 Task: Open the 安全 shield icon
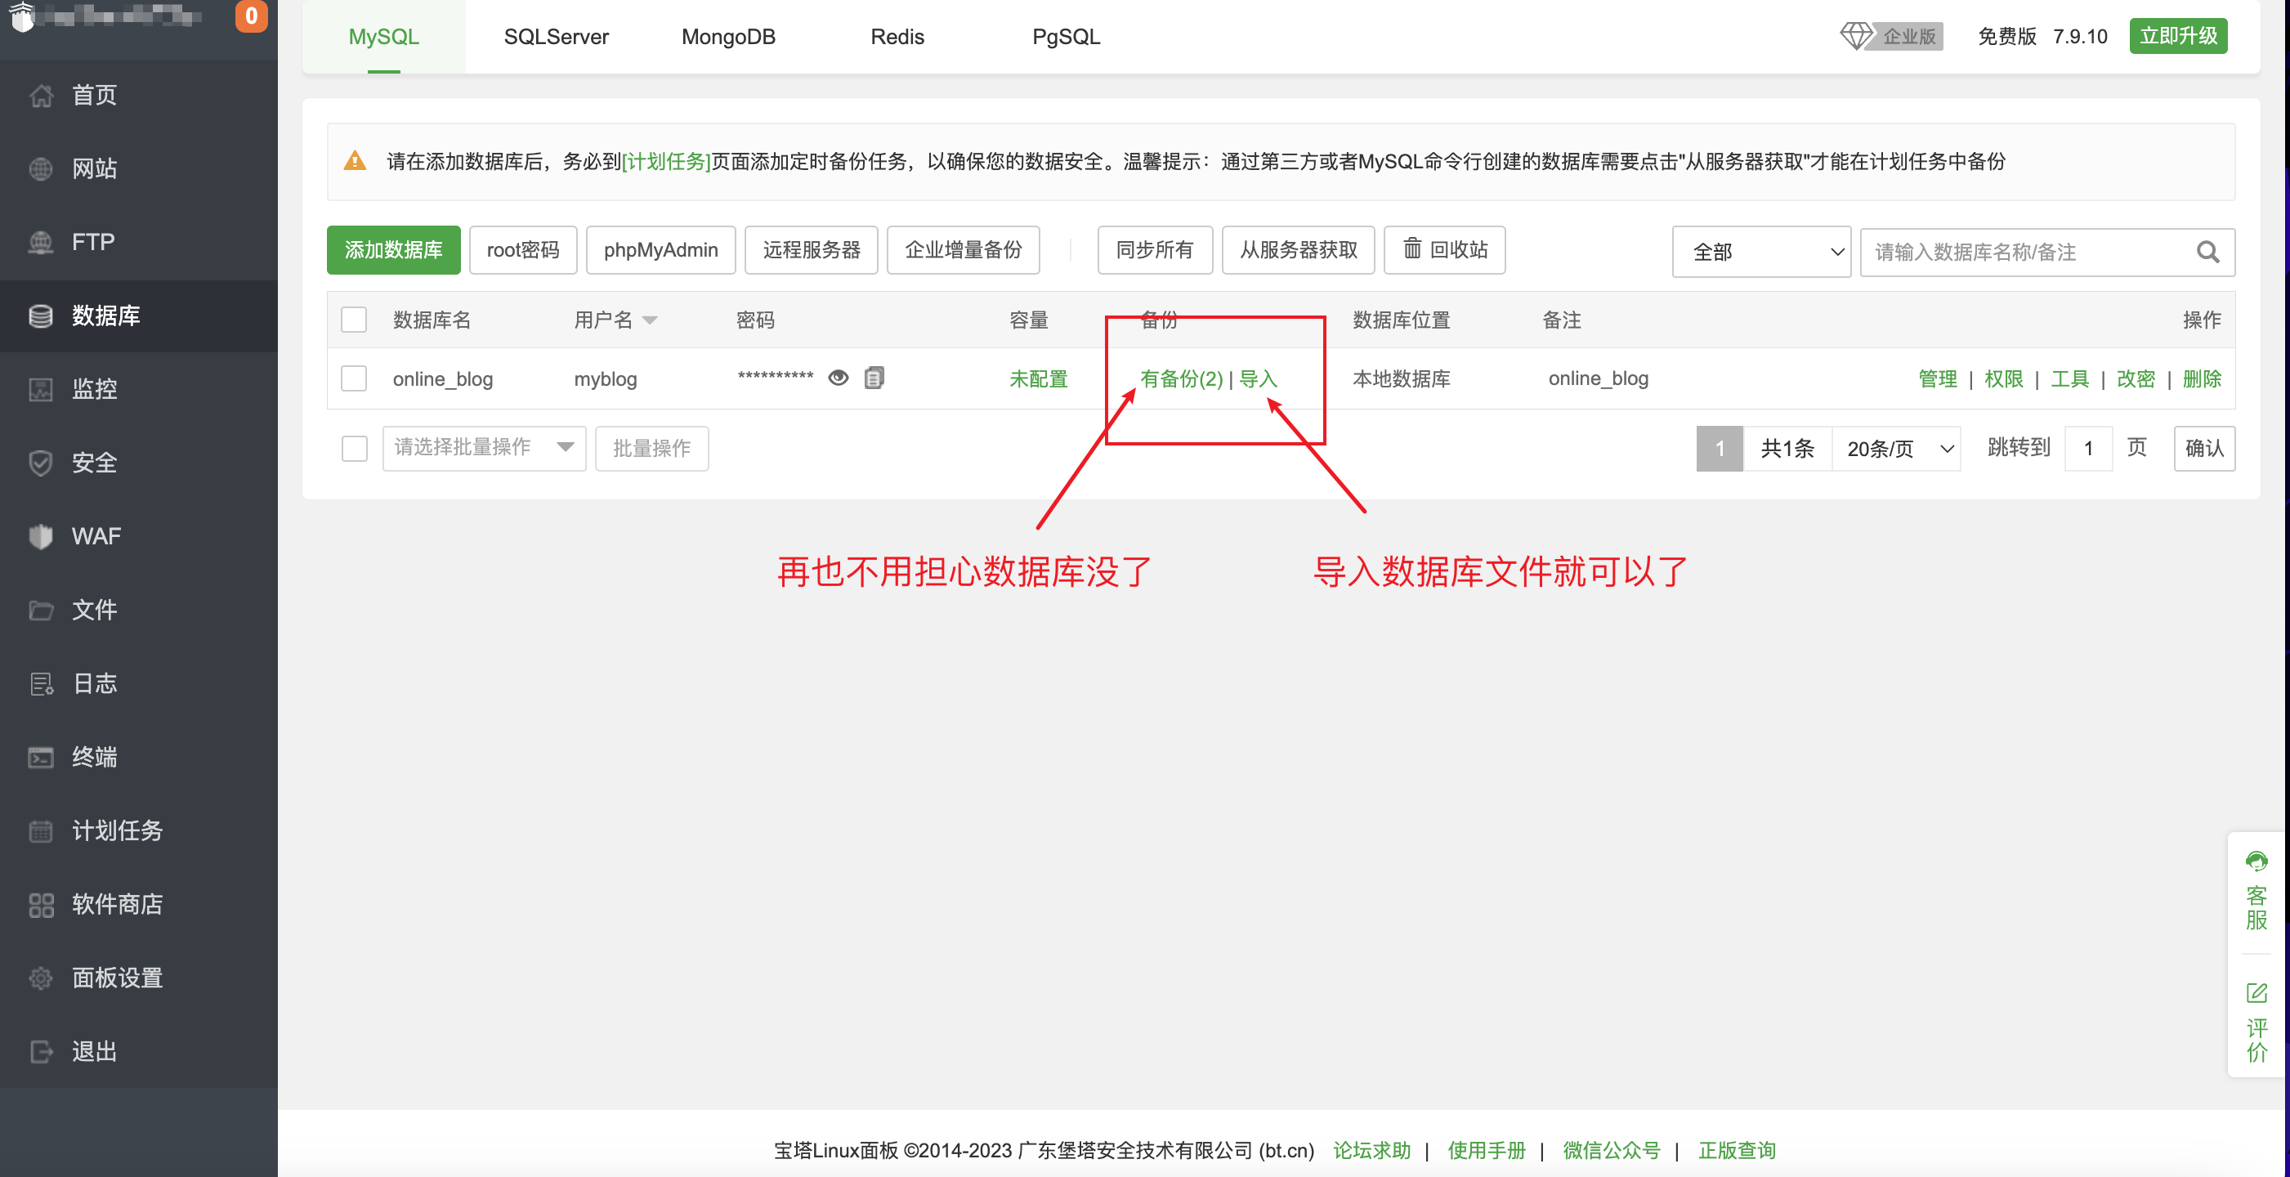coord(41,463)
